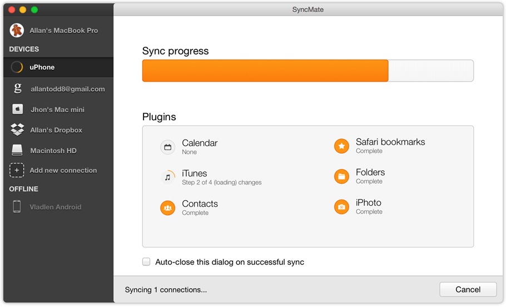This screenshot has width=506, height=307.
Task: Click Allan's MacBook Pro name
Action: [x=64, y=31]
